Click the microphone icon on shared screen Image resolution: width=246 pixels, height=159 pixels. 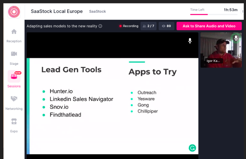190,41
